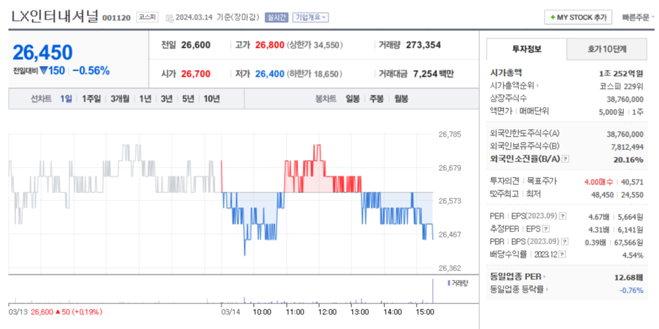659x329 pixels.
Task: Select the 1주일 line chart period
Action: pyautogui.click(x=91, y=99)
